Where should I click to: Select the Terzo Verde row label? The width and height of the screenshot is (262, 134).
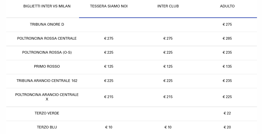pyautogui.click(x=47, y=113)
